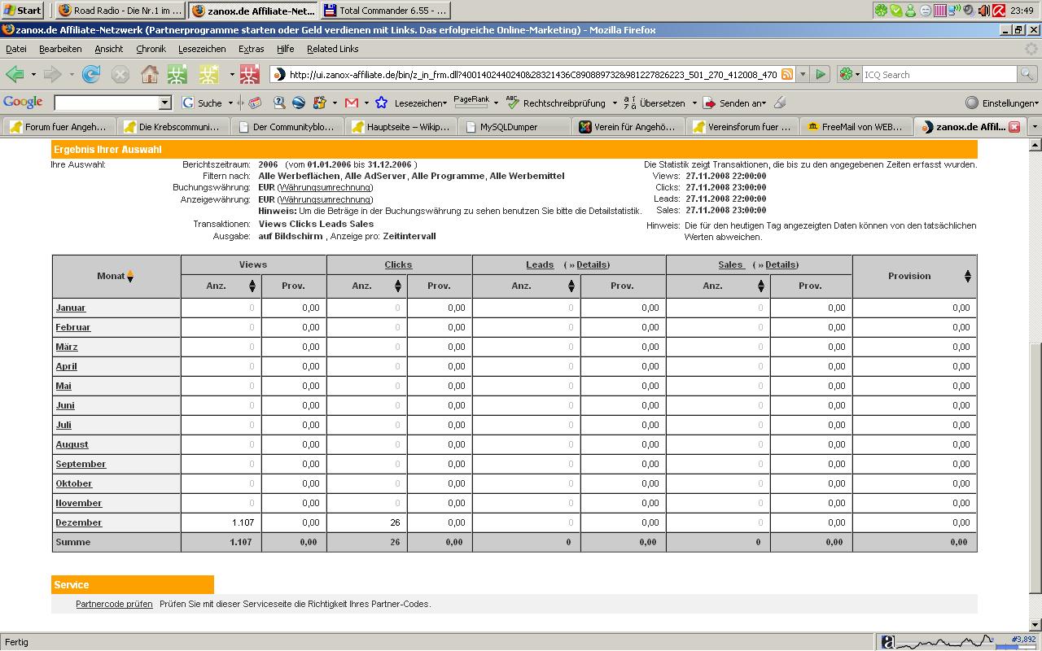Switch to the MySQLDumper tab
Image resolution: width=1042 pixels, height=651 pixels.
[508, 127]
